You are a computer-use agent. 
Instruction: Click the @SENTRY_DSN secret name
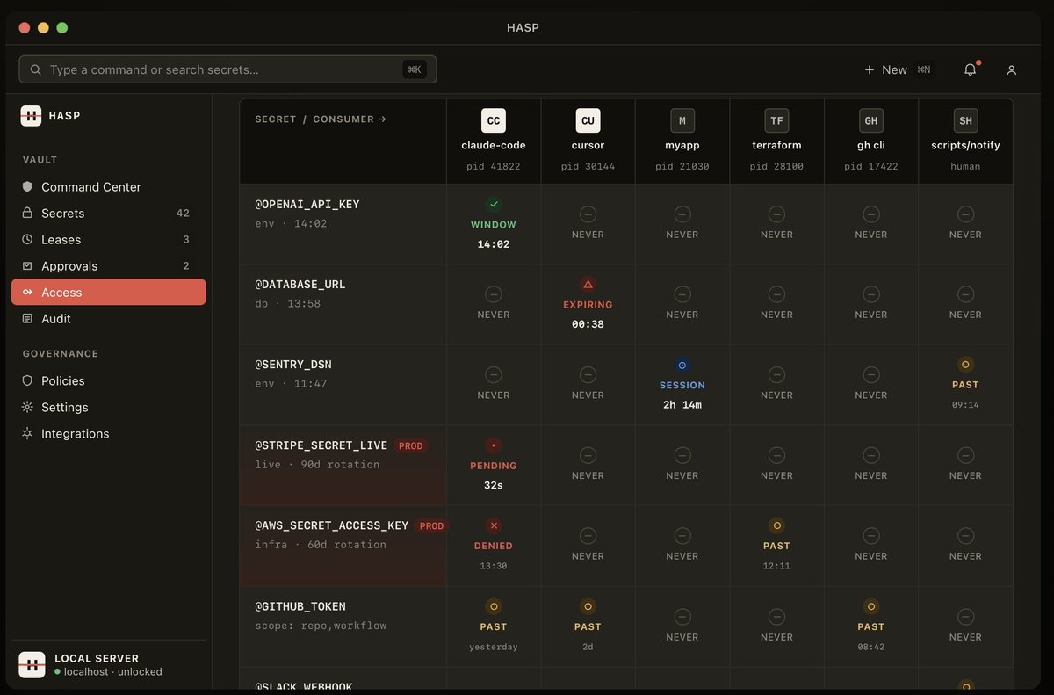(x=293, y=364)
